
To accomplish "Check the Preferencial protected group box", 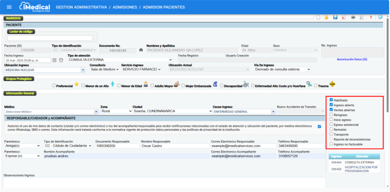I will (x=54, y=86).
